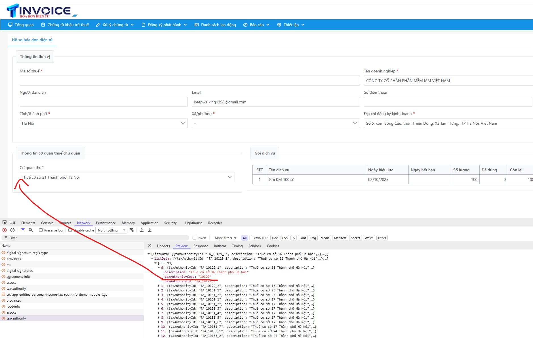This screenshot has width=533, height=338.
Task: Open DevTools inspect element picker icon
Action: 5,223
